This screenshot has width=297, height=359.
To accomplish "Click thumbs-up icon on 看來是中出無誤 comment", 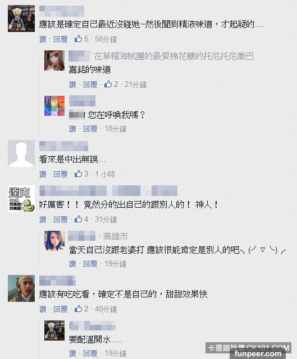I will pyautogui.click(x=78, y=174).
